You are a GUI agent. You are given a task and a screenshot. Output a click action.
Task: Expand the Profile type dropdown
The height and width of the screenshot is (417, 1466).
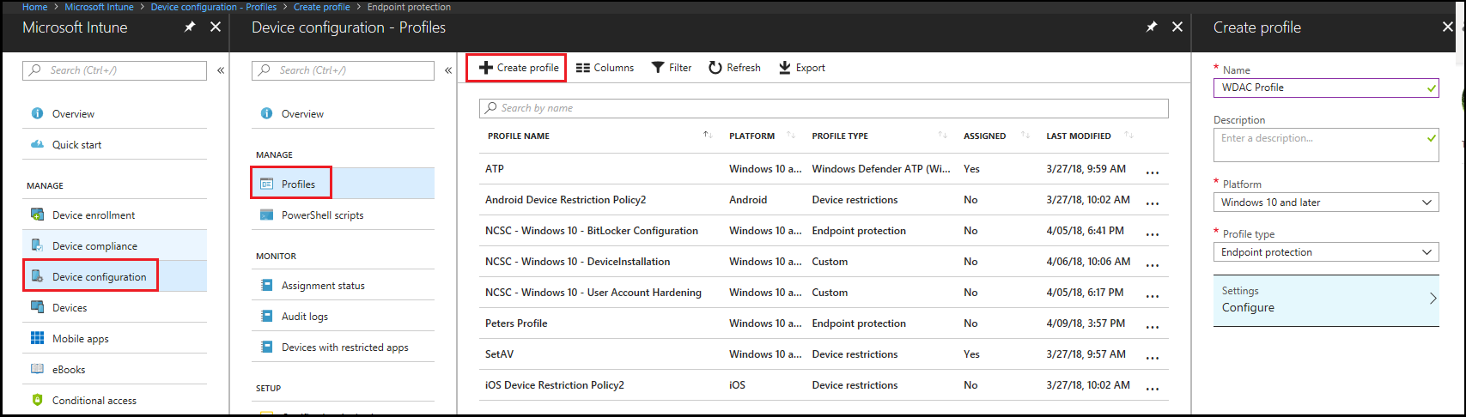1325,252
